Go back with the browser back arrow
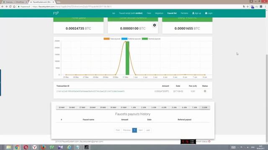The width and height of the screenshot is (268, 150). [3, 7]
